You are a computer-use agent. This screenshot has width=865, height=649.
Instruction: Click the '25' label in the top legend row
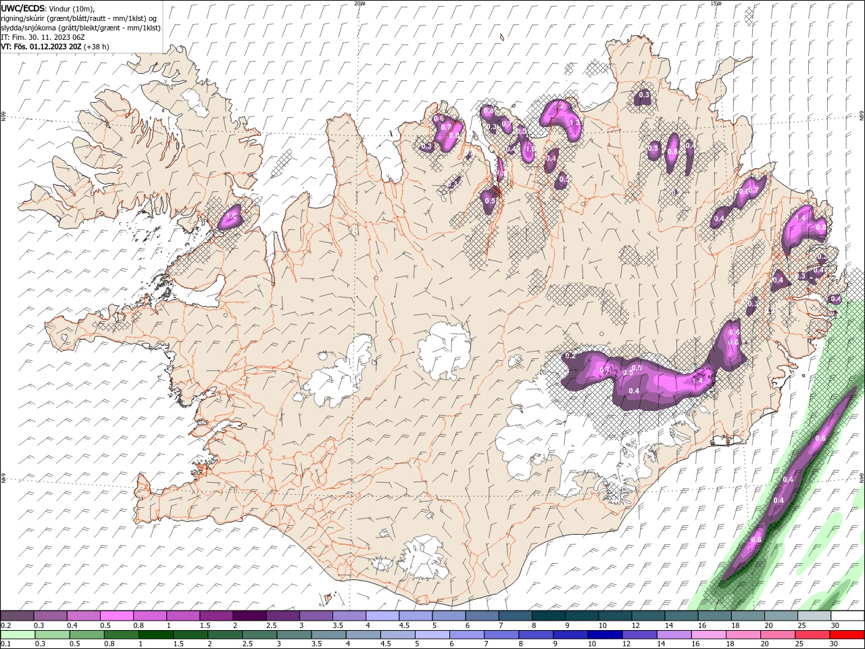click(801, 625)
